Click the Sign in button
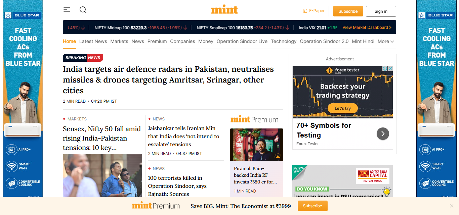The image size is (459, 215). (x=381, y=11)
